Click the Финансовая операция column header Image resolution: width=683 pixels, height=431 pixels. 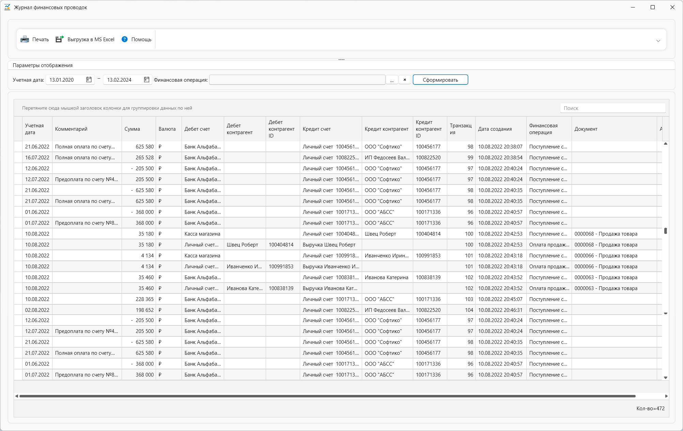tap(549, 129)
